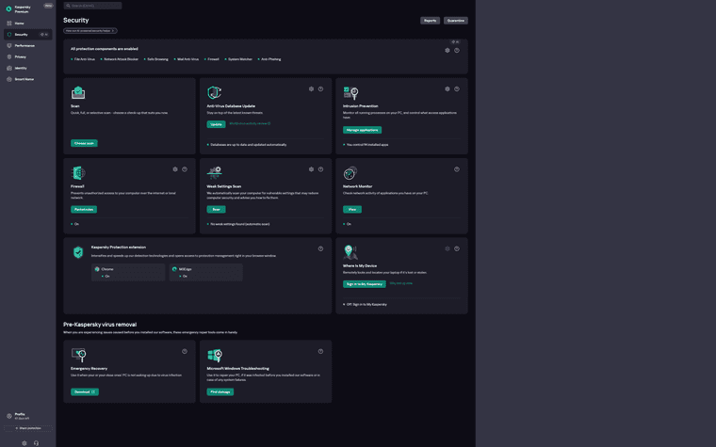Open help for Kaspersky Protection extension
This screenshot has width=716, height=447.
(320, 248)
